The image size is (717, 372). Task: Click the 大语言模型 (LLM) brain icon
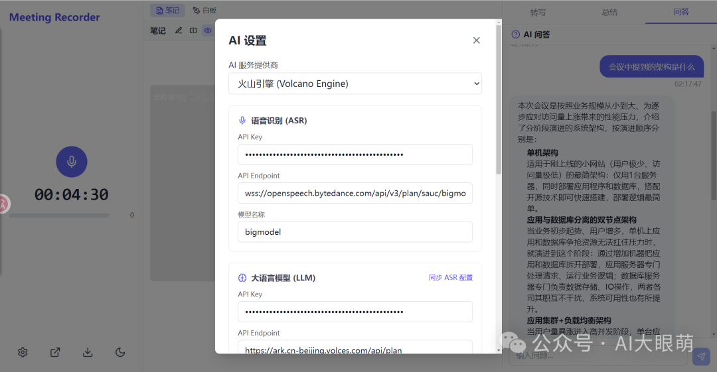click(x=242, y=278)
